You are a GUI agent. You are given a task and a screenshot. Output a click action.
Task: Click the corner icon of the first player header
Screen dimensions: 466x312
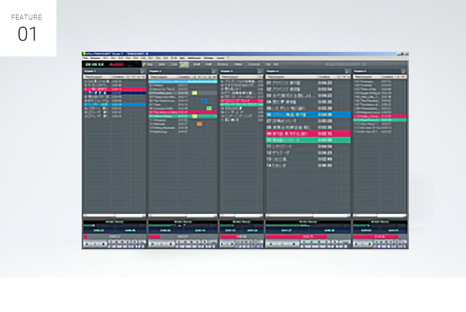click(143, 71)
